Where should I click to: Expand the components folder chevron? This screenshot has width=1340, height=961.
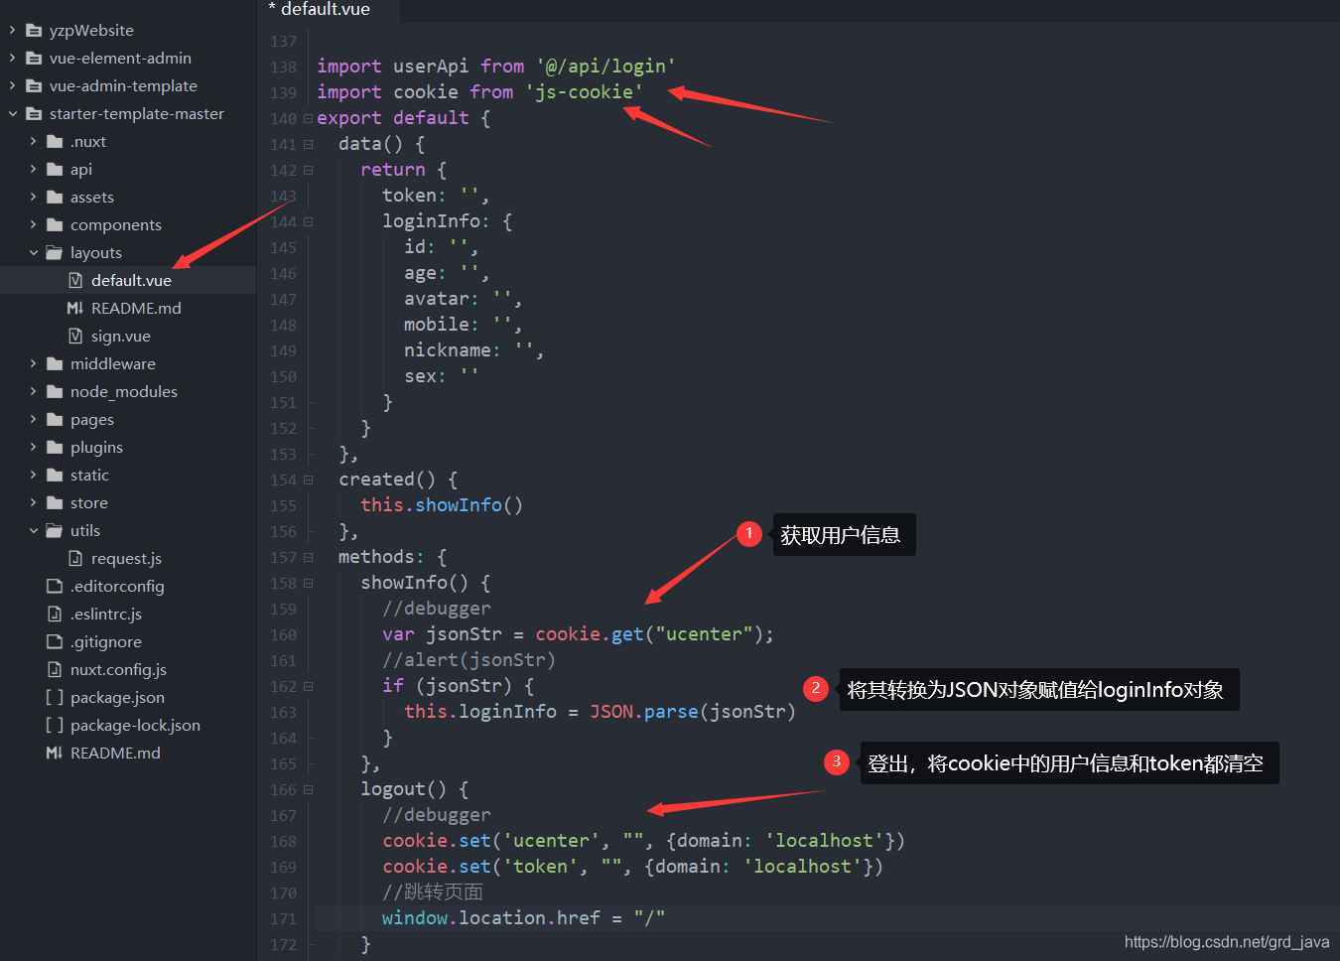[33, 224]
